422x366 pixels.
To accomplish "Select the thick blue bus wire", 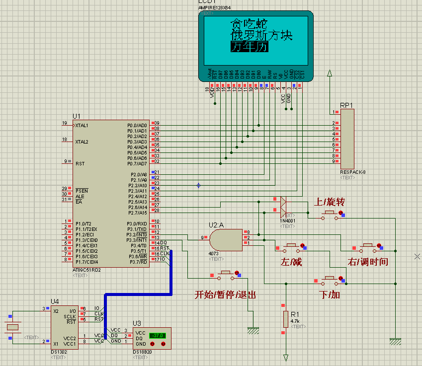I will tap(138, 294).
